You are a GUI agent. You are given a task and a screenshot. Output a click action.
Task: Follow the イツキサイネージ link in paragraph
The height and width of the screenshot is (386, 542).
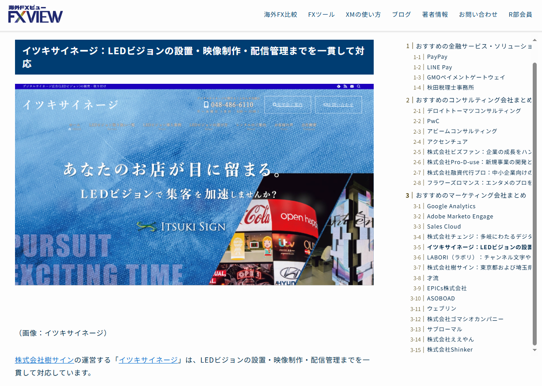148,360
